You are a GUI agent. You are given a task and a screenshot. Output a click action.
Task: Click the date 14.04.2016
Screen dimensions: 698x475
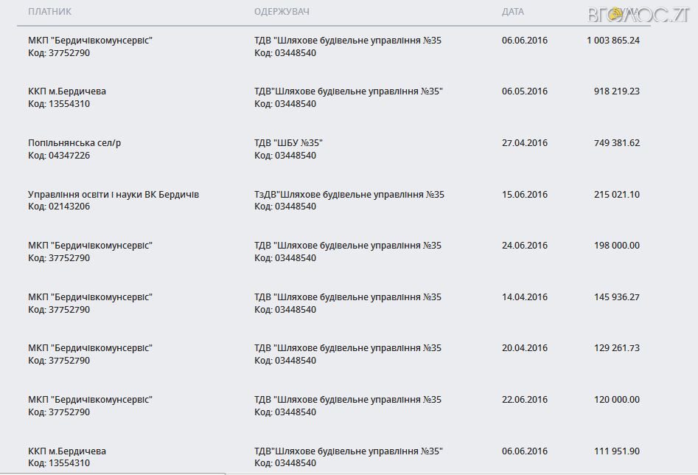(525, 297)
